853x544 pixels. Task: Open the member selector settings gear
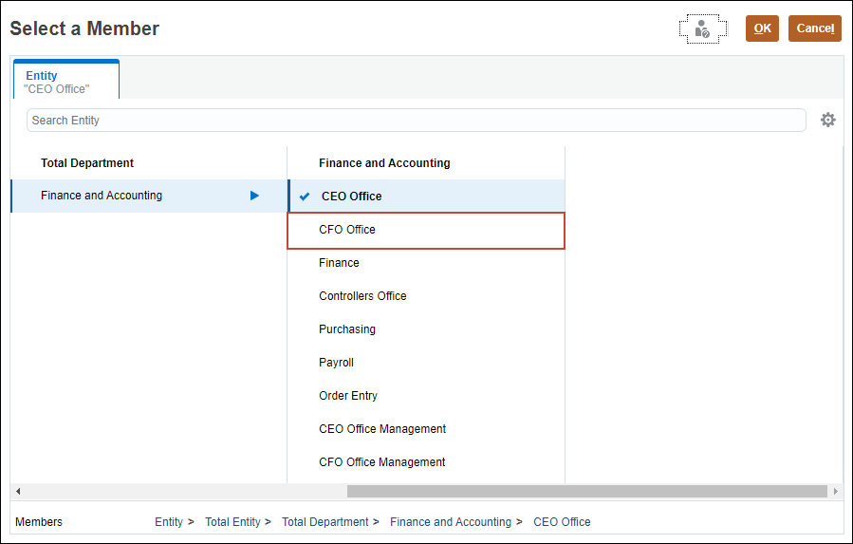click(828, 120)
